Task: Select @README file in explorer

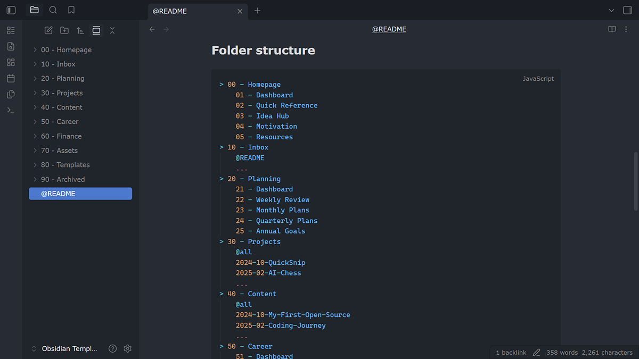Action: tap(80, 194)
